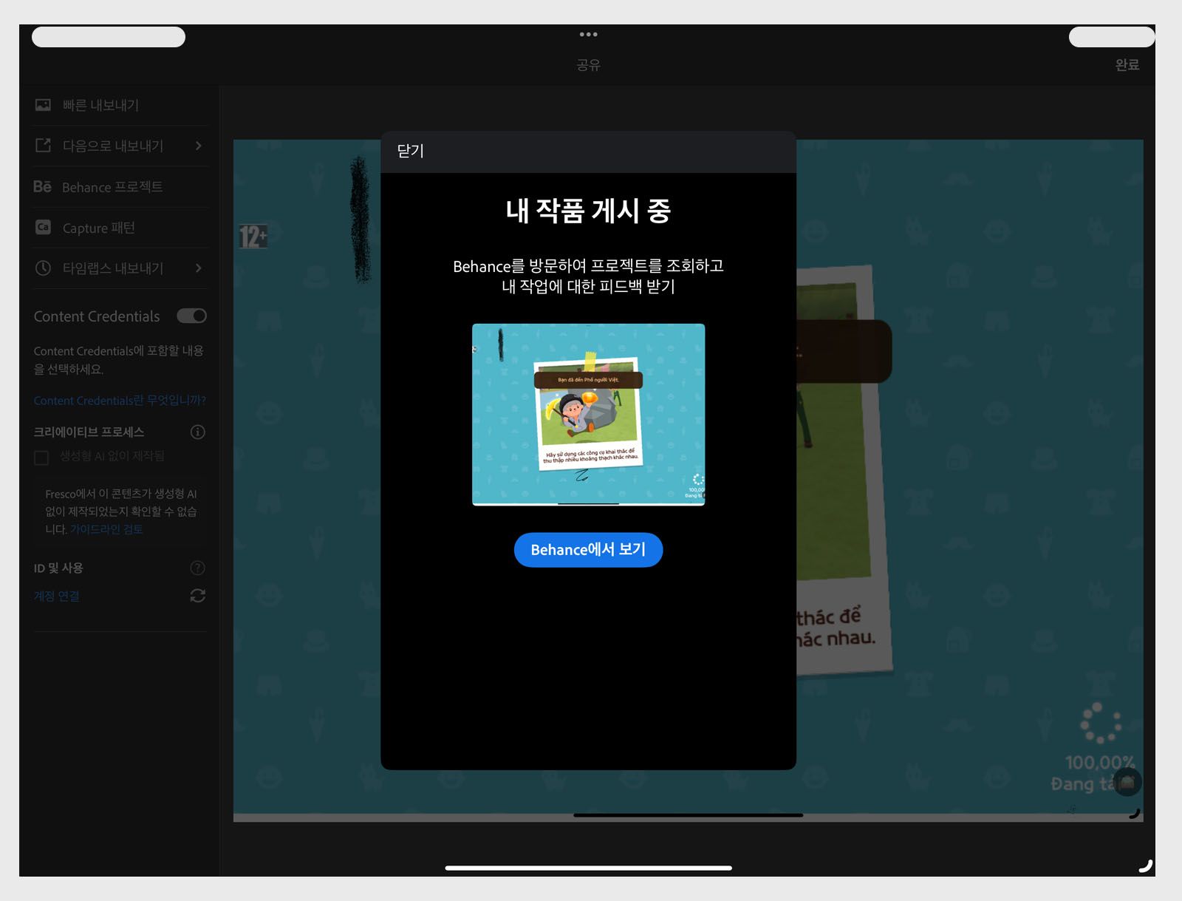
Task: Click the timelapse clock icon
Action: (43, 268)
